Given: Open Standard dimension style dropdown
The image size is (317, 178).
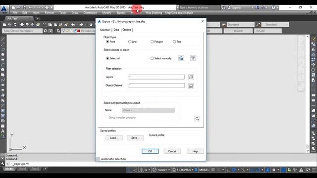Looking at the screenshot, I should (275, 25).
